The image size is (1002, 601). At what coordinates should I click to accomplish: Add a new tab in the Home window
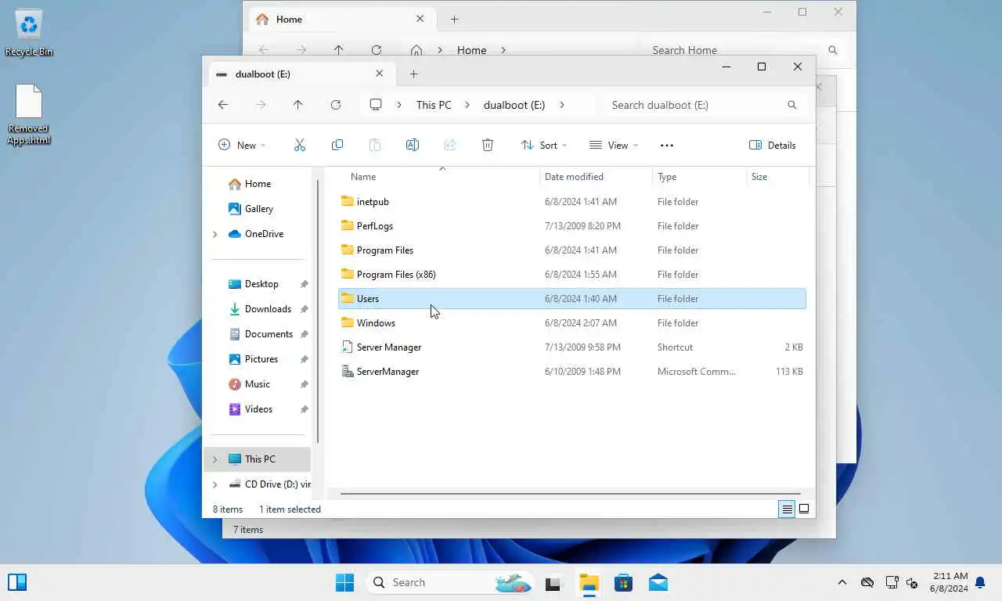[x=455, y=19]
